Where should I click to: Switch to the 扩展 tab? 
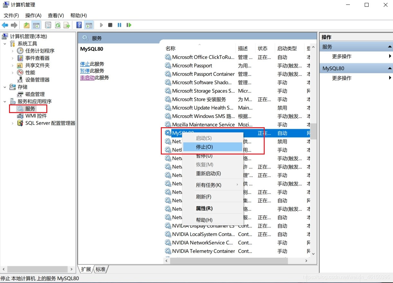(86, 269)
